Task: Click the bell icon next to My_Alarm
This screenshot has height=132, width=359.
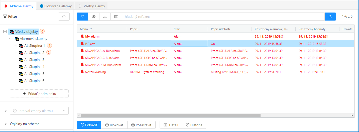Action: [x=82, y=36]
